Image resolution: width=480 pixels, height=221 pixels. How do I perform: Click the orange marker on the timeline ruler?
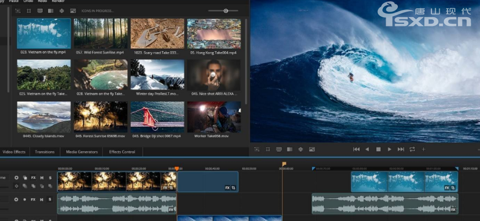point(284,164)
